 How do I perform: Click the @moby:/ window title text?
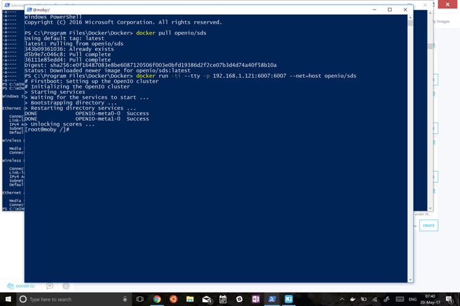[x=42, y=10]
